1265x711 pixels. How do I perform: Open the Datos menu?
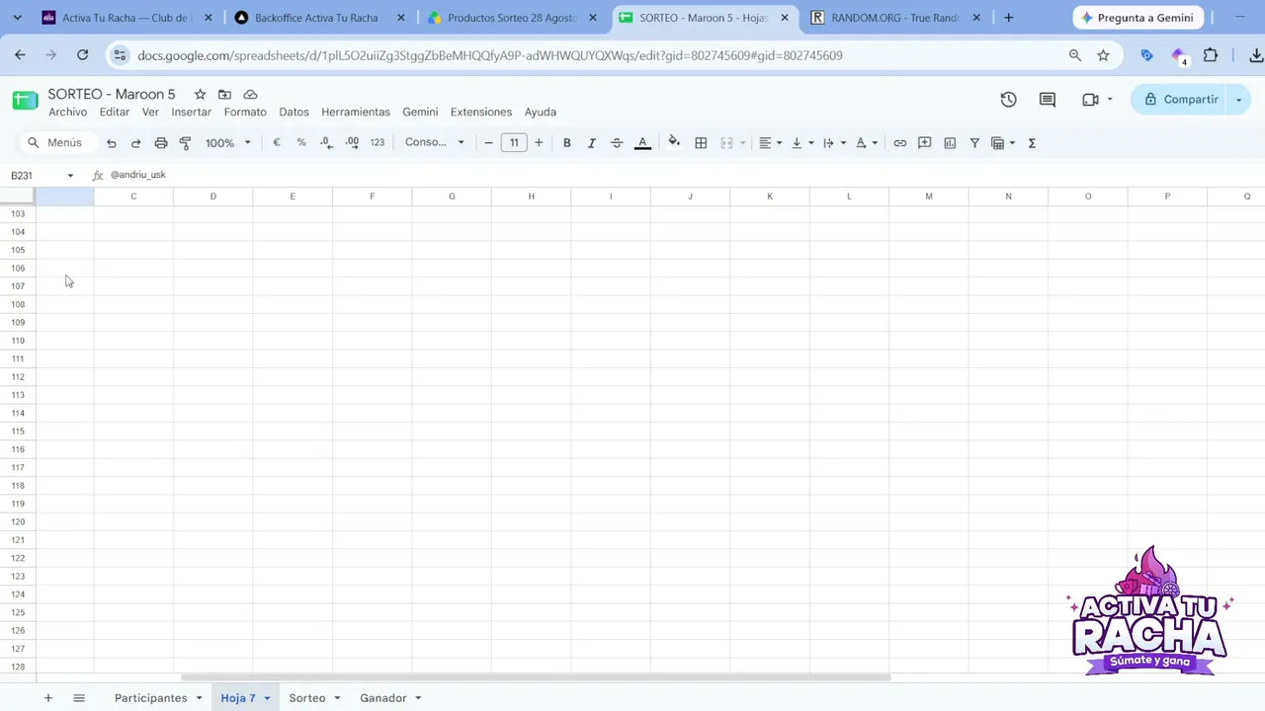click(x=294, y=113)
